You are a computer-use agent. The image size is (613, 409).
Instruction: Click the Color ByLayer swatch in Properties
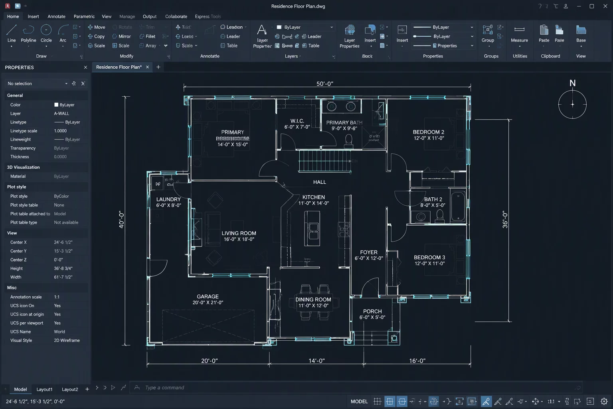pyautogui.click(x=56, y=105)
